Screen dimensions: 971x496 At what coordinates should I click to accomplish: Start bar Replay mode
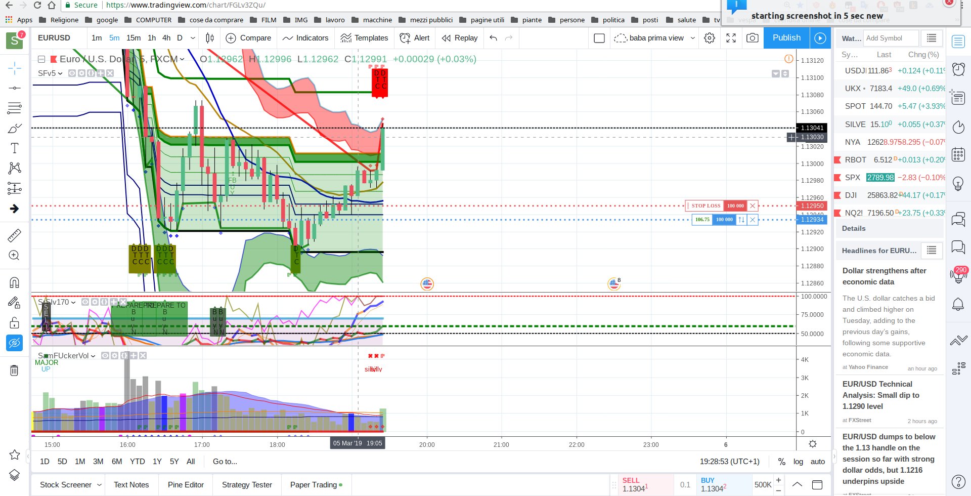459,38
